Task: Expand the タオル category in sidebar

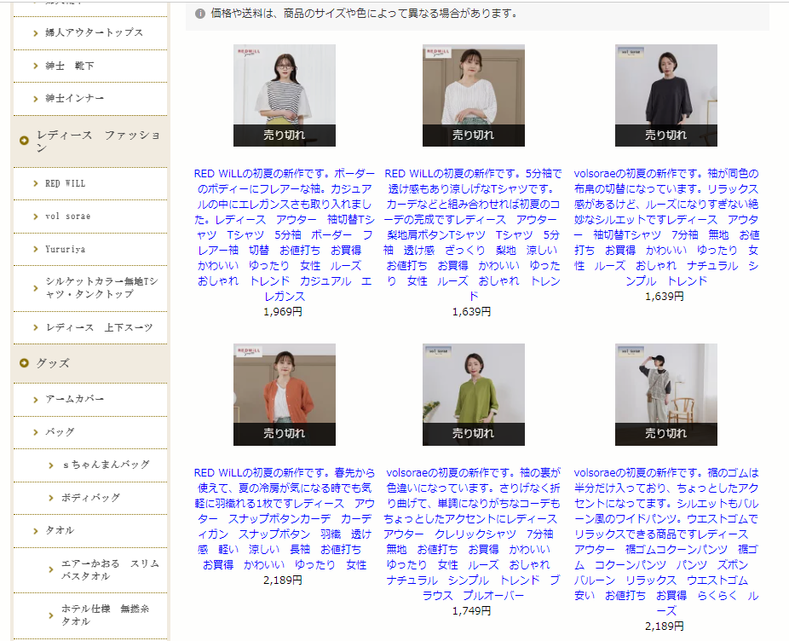Action: coord(60,530)
